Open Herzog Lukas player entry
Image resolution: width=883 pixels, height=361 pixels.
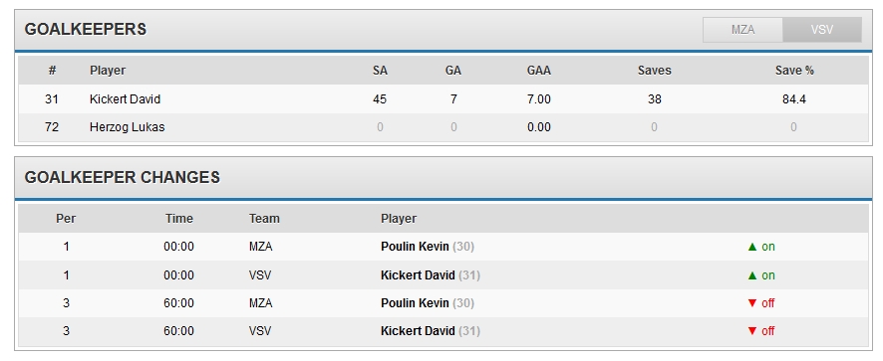(128, 127)
